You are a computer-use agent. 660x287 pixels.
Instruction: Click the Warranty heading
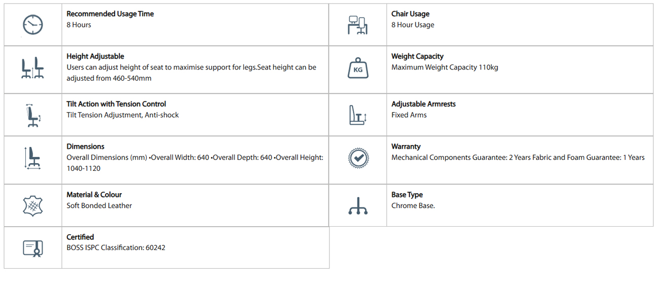[x=406, y=147]
